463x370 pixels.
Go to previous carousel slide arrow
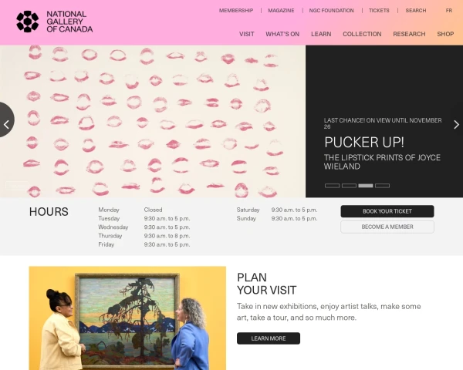point(6,120)
